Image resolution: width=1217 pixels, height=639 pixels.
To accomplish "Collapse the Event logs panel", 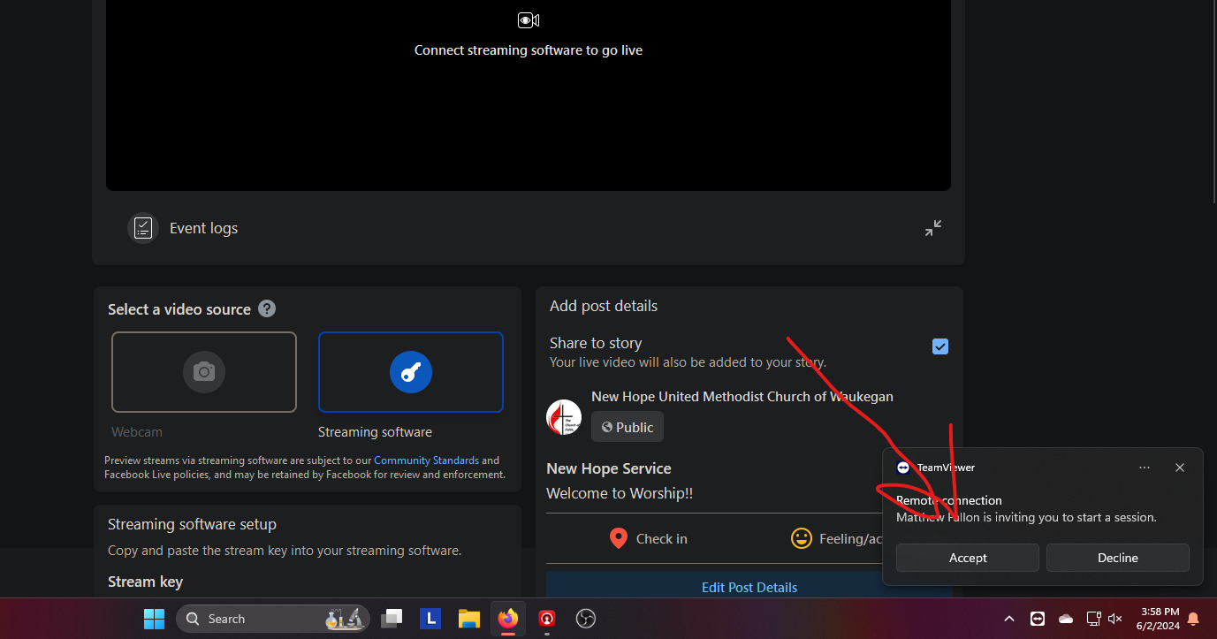I will (932, 227).
